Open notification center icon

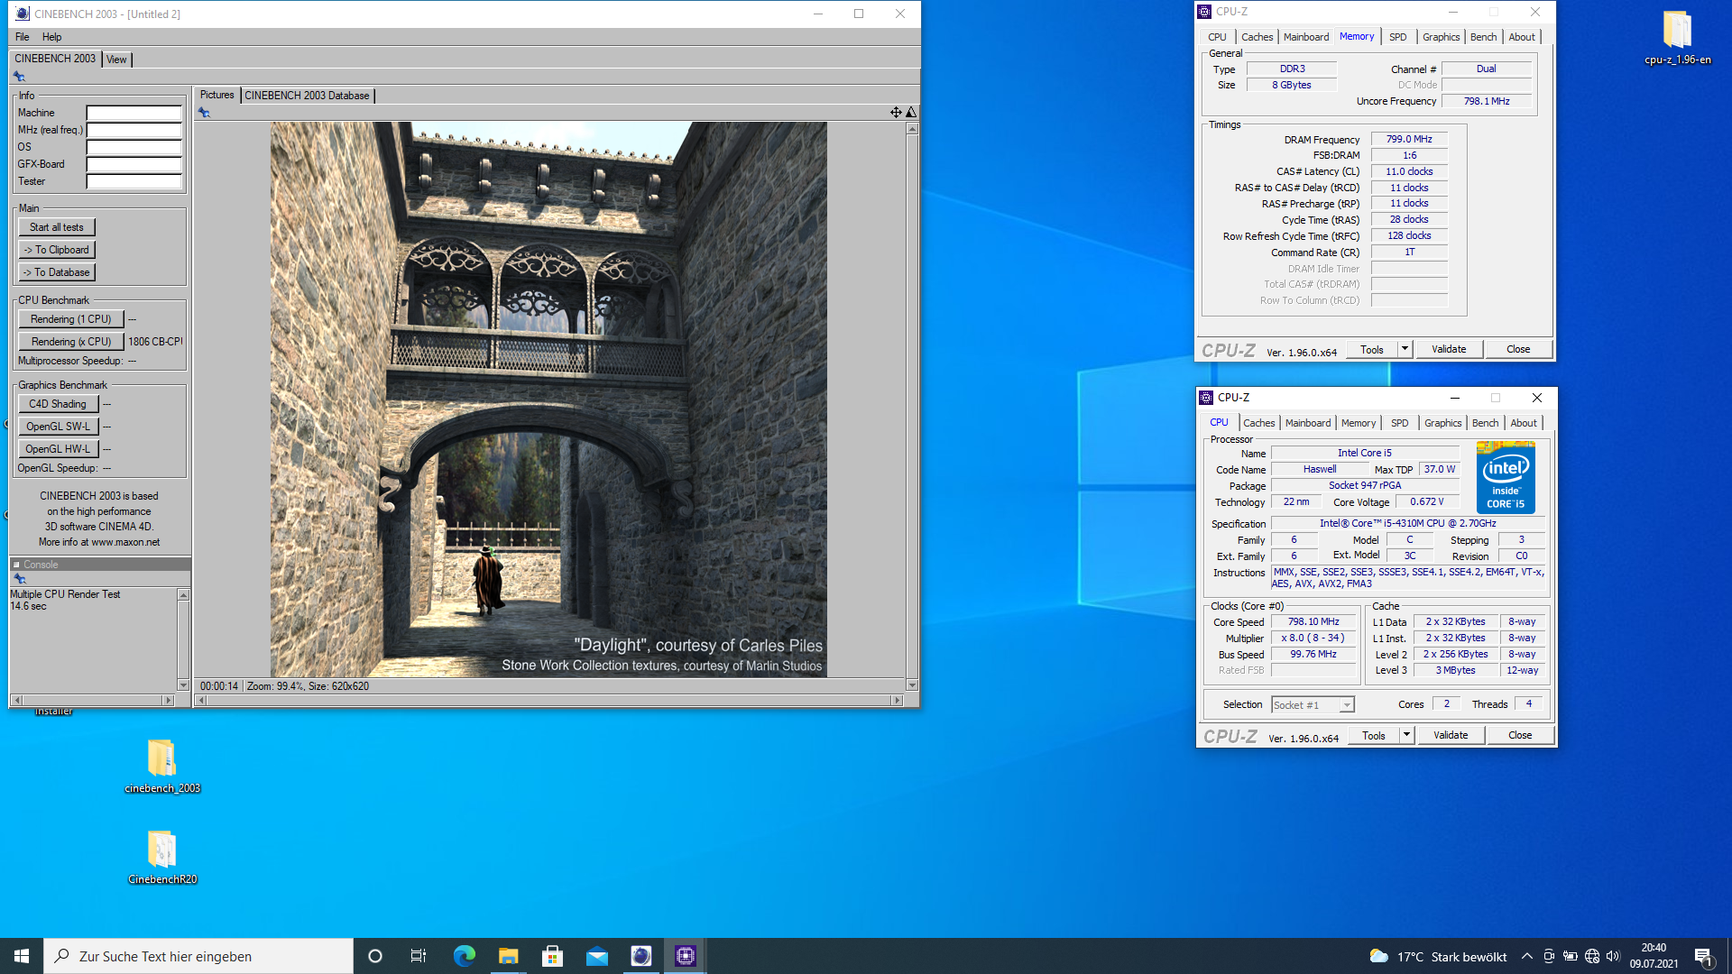click(x=1703, y=956)
